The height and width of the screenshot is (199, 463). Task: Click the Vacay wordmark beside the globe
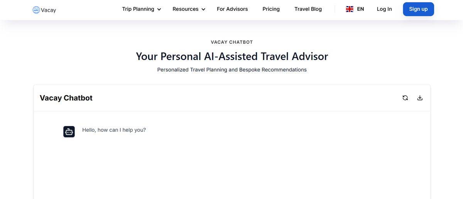pyautogui.click(x=49, y=10)
